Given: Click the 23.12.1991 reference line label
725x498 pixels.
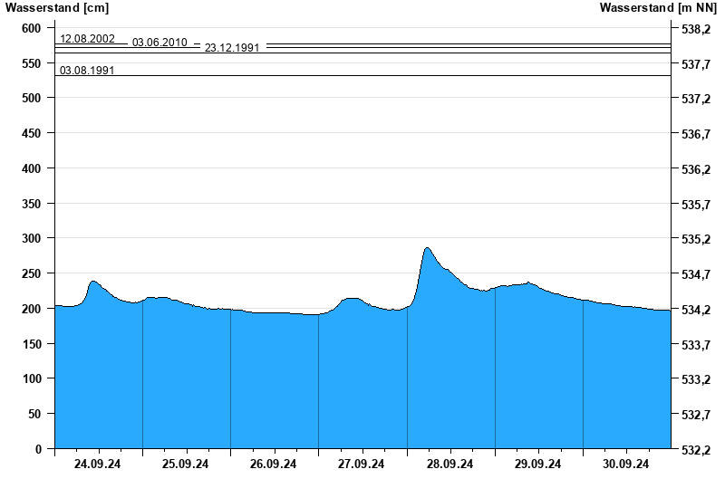Looking at the screenshot, I should point(232,47).
